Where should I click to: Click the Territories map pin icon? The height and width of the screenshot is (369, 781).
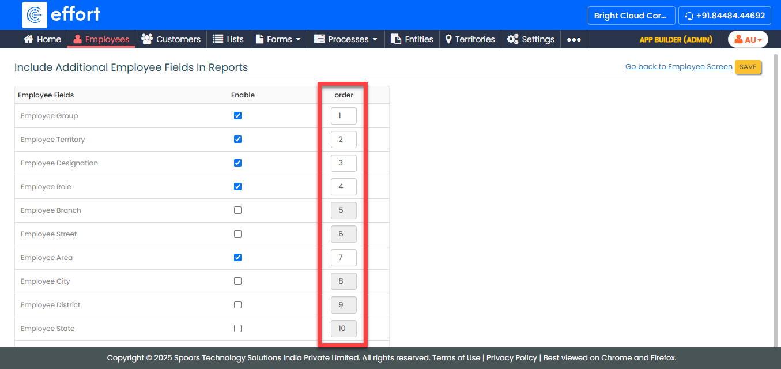(448, 39)
